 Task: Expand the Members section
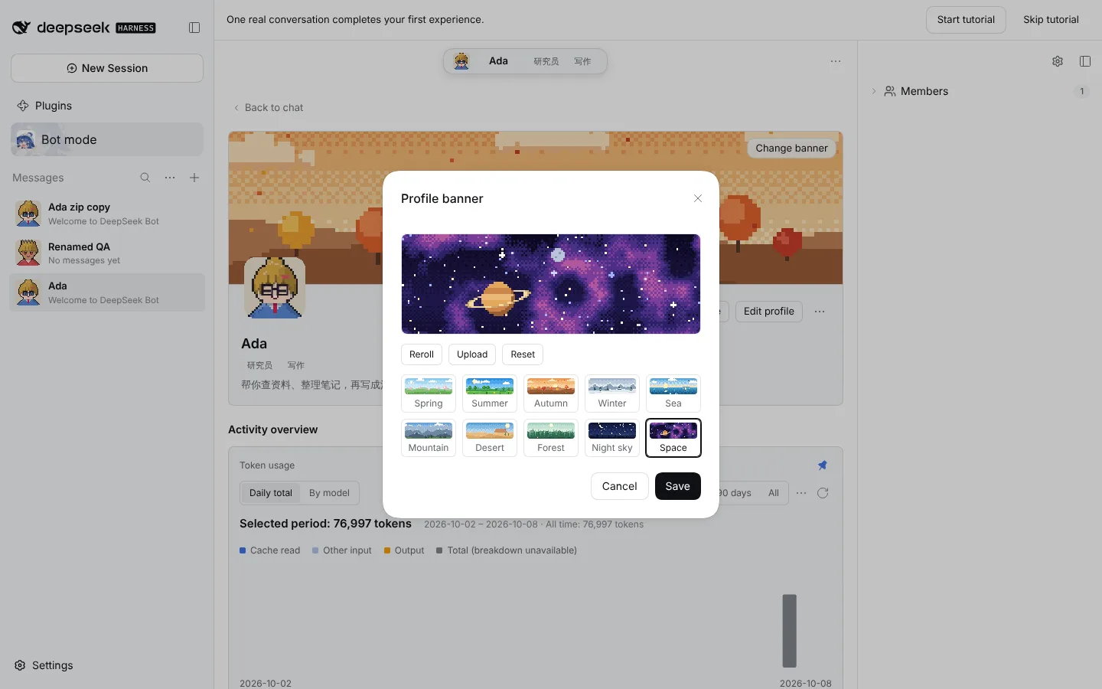tap(874, 91)
